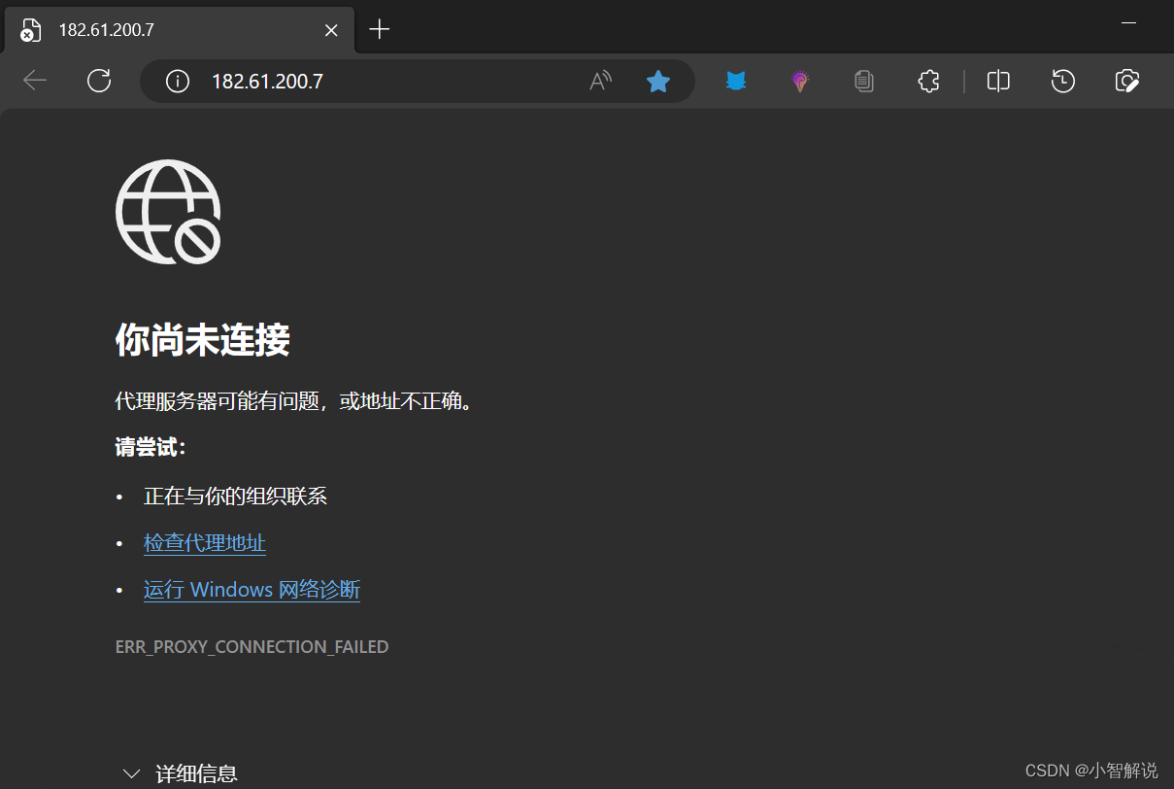The image size is (1174, 789).
Task: Click the blocked globe error icon
Action: 168,212
